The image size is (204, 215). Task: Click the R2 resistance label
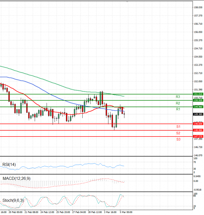178,103
